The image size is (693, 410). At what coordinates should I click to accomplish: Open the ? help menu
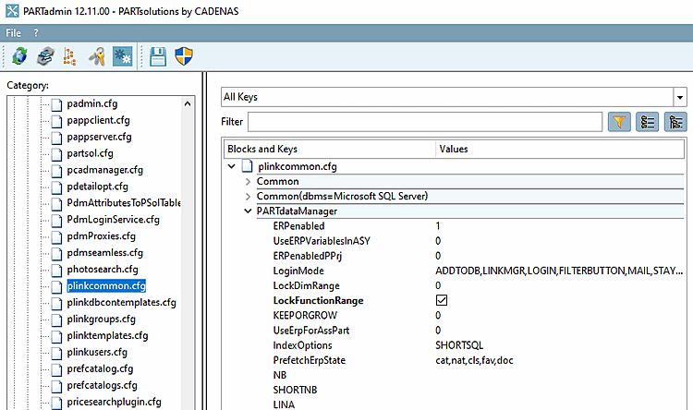click(36, 32)
